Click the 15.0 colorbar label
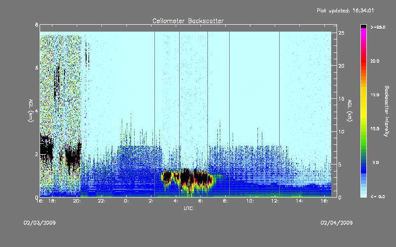The width and height of the screenshot is (396, 247). pyautogui.click(x=375, y=95)
